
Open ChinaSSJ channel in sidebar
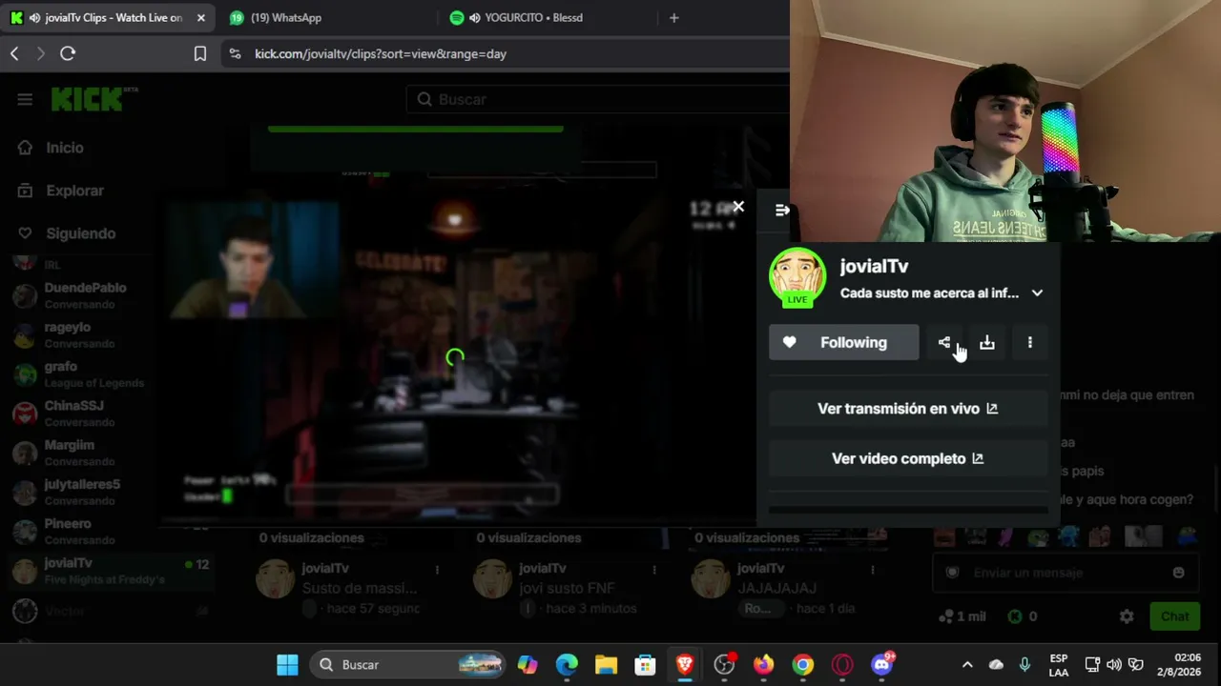110,413
